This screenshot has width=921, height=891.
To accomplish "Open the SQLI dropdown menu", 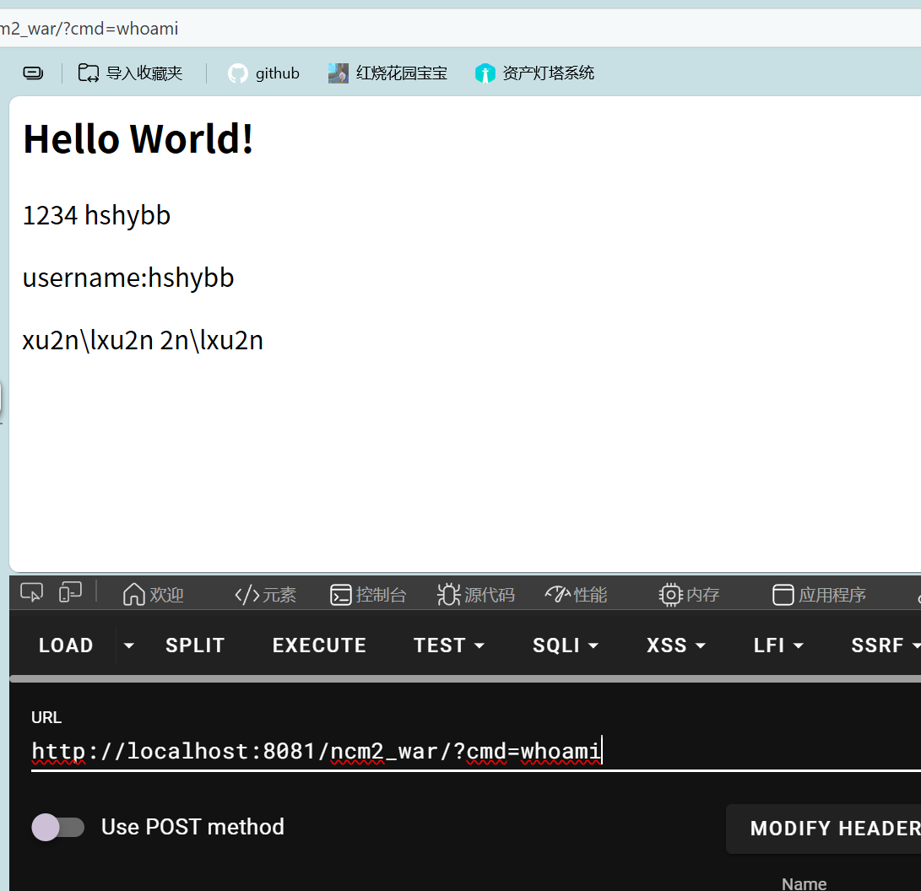I will click(565, 645).
